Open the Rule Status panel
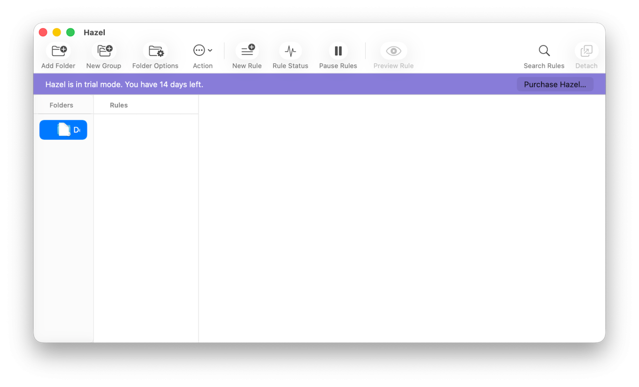Viewport: 639px width, 387px height. (x=290, y=50)
